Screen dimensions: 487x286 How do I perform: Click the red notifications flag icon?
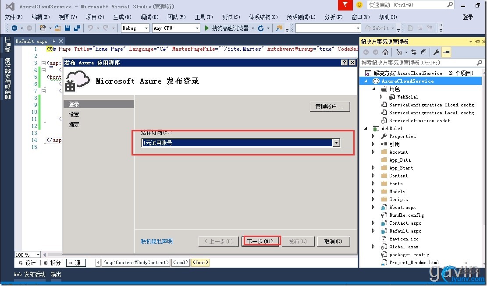click(x=345, y=5)
